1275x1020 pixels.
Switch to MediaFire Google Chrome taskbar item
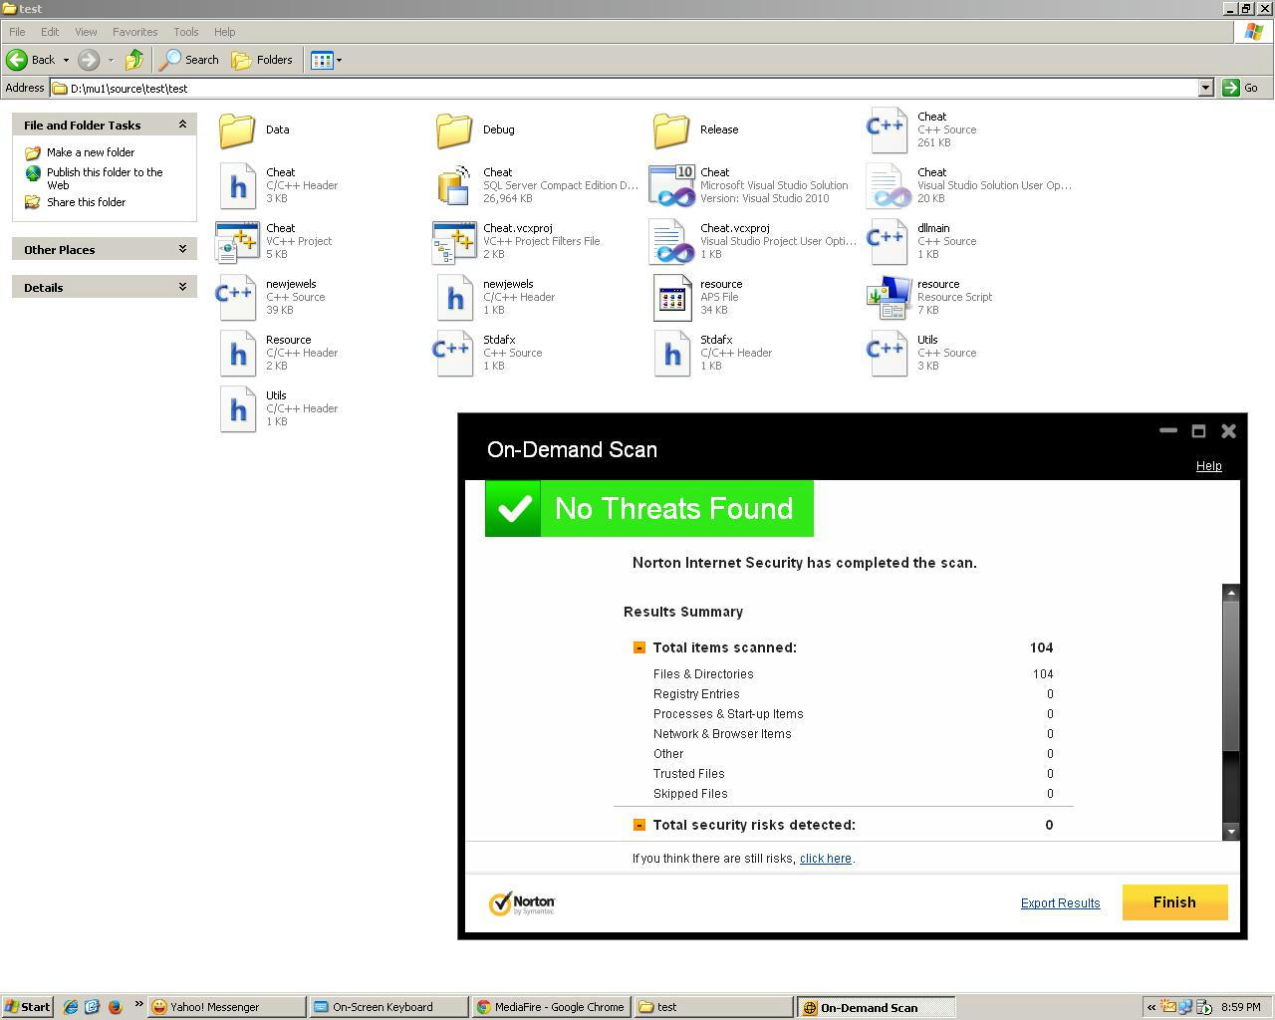(x=551, y=1007)
